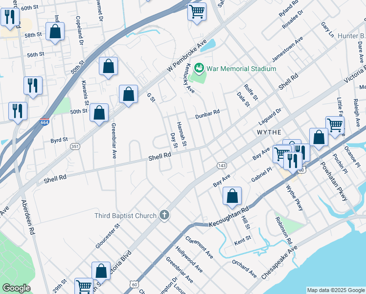366x294 pixels.
Task: Click the Hollywood Ave label
Action: (x=189, y=259)
